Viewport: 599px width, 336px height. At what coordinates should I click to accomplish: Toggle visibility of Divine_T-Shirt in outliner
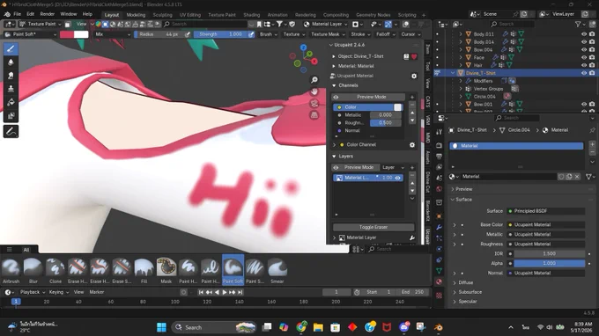point(584,73)
